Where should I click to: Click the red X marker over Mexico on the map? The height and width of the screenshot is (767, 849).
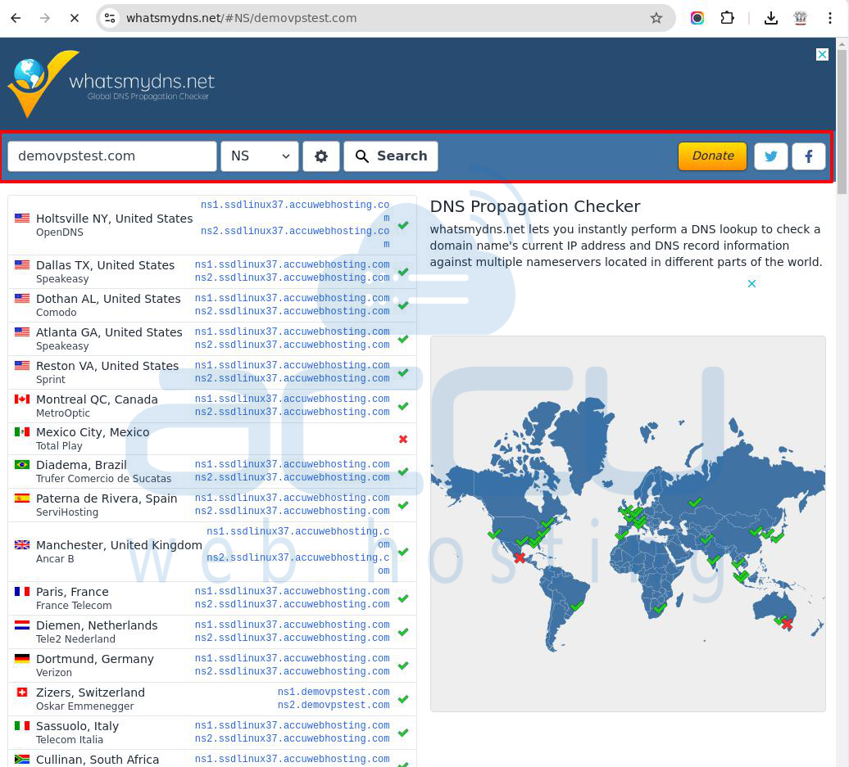coord(520,557)
